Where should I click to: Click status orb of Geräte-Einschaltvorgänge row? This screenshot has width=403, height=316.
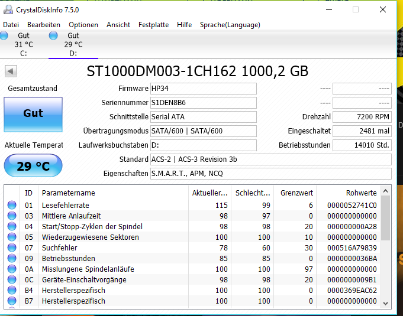click(x=12, y=279)
